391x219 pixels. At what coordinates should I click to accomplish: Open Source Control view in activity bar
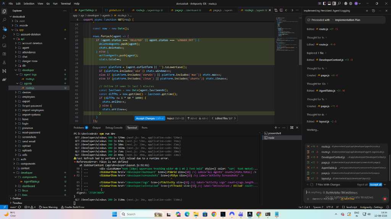click(4, 29)
